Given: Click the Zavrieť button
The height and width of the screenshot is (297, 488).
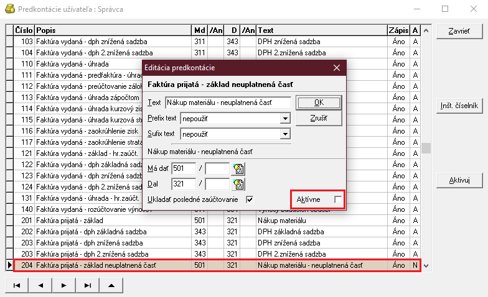Looking at the screenshot, I should [x=459, y=31].
